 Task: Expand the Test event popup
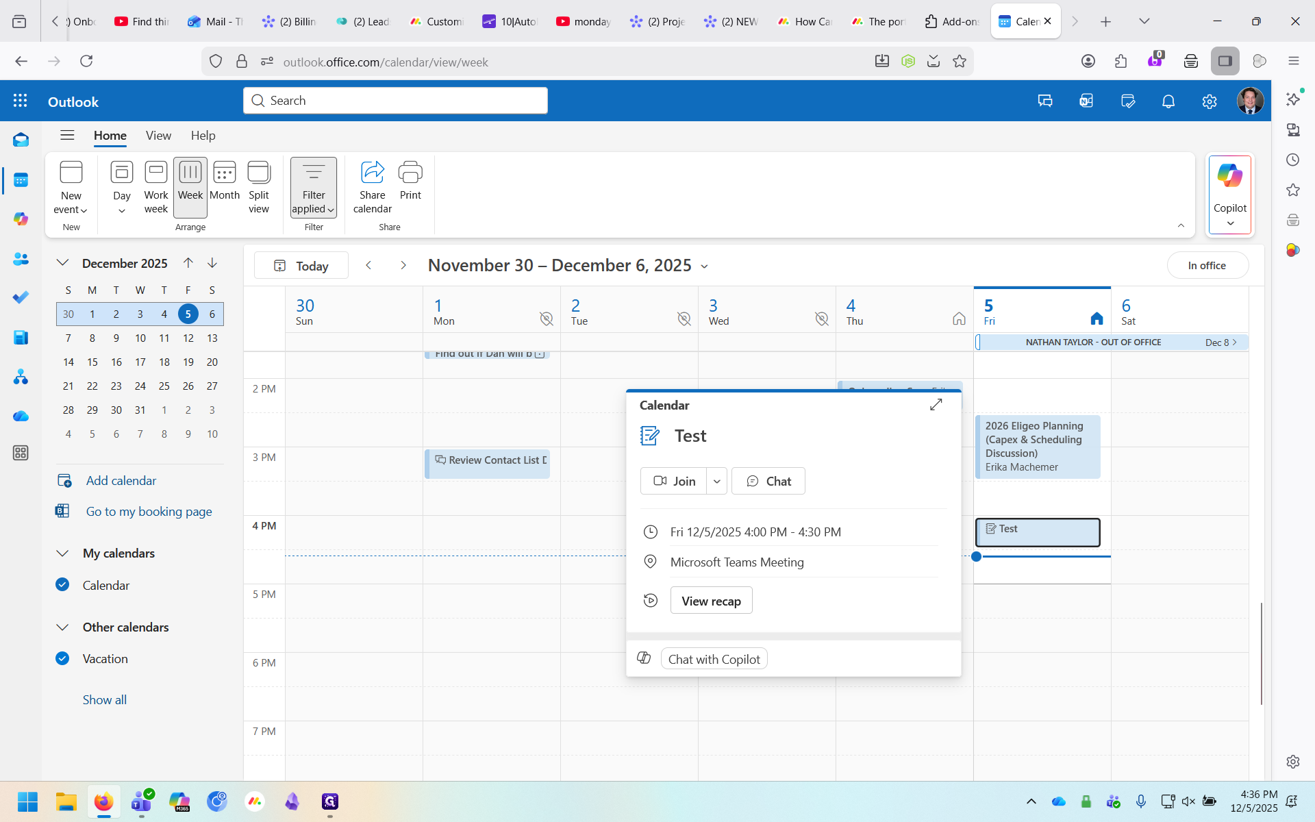936,405
